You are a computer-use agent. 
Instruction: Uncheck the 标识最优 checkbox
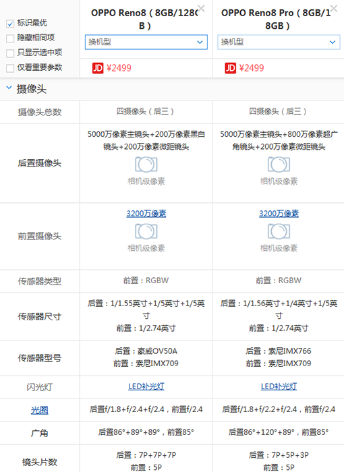(x=10, y=24)
